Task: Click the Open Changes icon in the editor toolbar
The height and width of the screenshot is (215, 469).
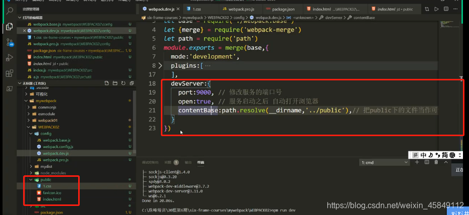Action: (427, 9)
